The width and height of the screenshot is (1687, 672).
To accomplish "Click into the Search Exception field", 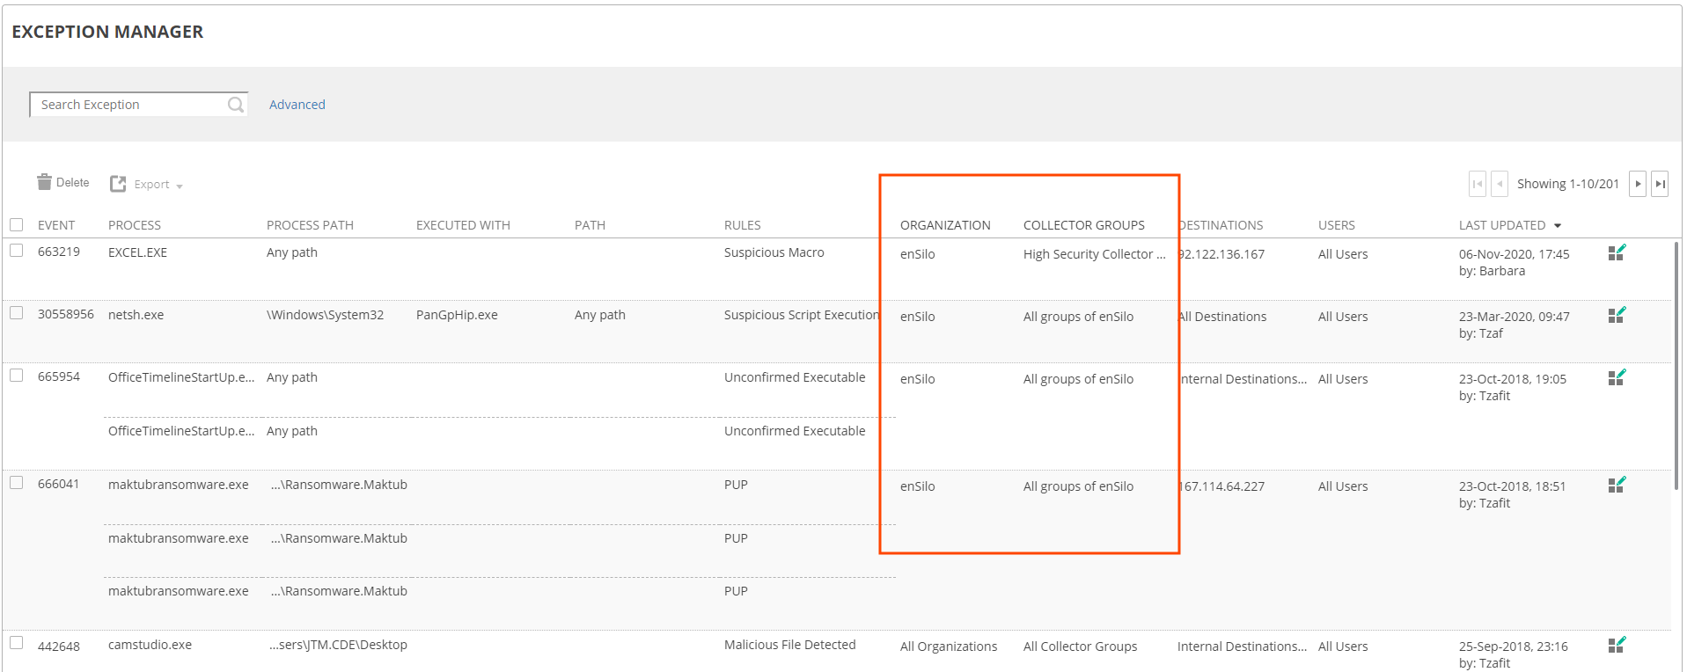I will [128, 105].
